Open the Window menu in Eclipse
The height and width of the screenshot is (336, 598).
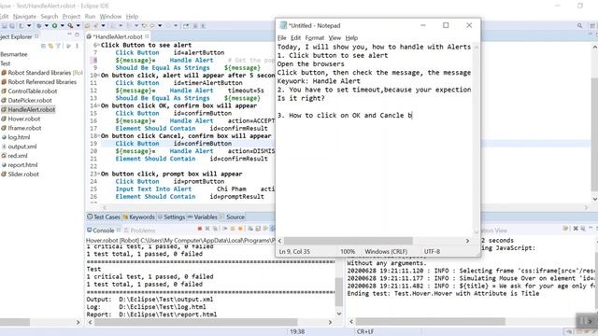(x=110, y=17)
